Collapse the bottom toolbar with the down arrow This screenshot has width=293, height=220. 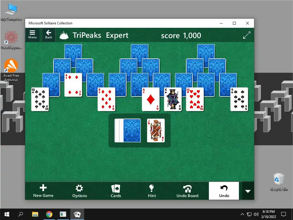[248, 191]
